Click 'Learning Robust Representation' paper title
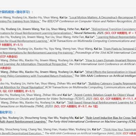Image resolution: width=136 pixels, height=136 pixels. coord(116,37)
